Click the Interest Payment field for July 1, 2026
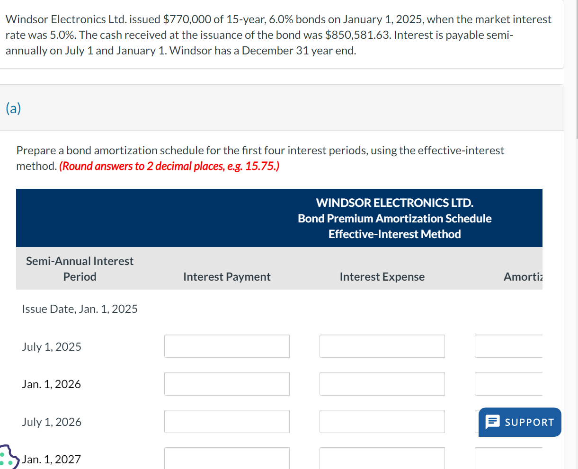578x469 pixels. [x=227, y=421]
